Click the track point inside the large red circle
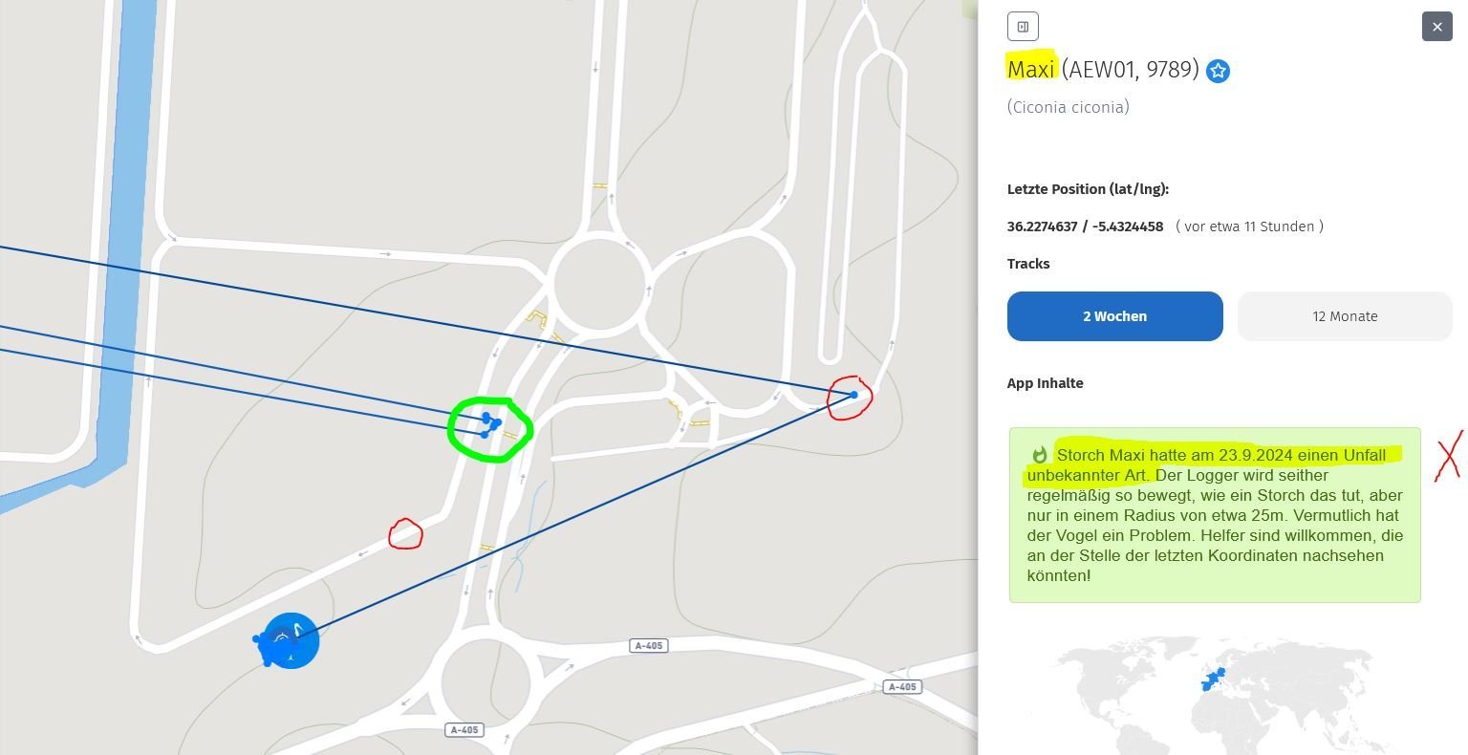The height and width of the screenshot is (755, 1468). click(853, 395)
